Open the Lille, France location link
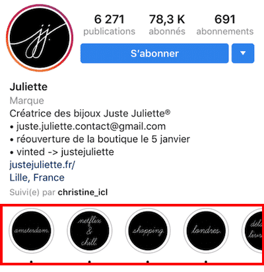The image size is (264, 272). pos(37,177)
